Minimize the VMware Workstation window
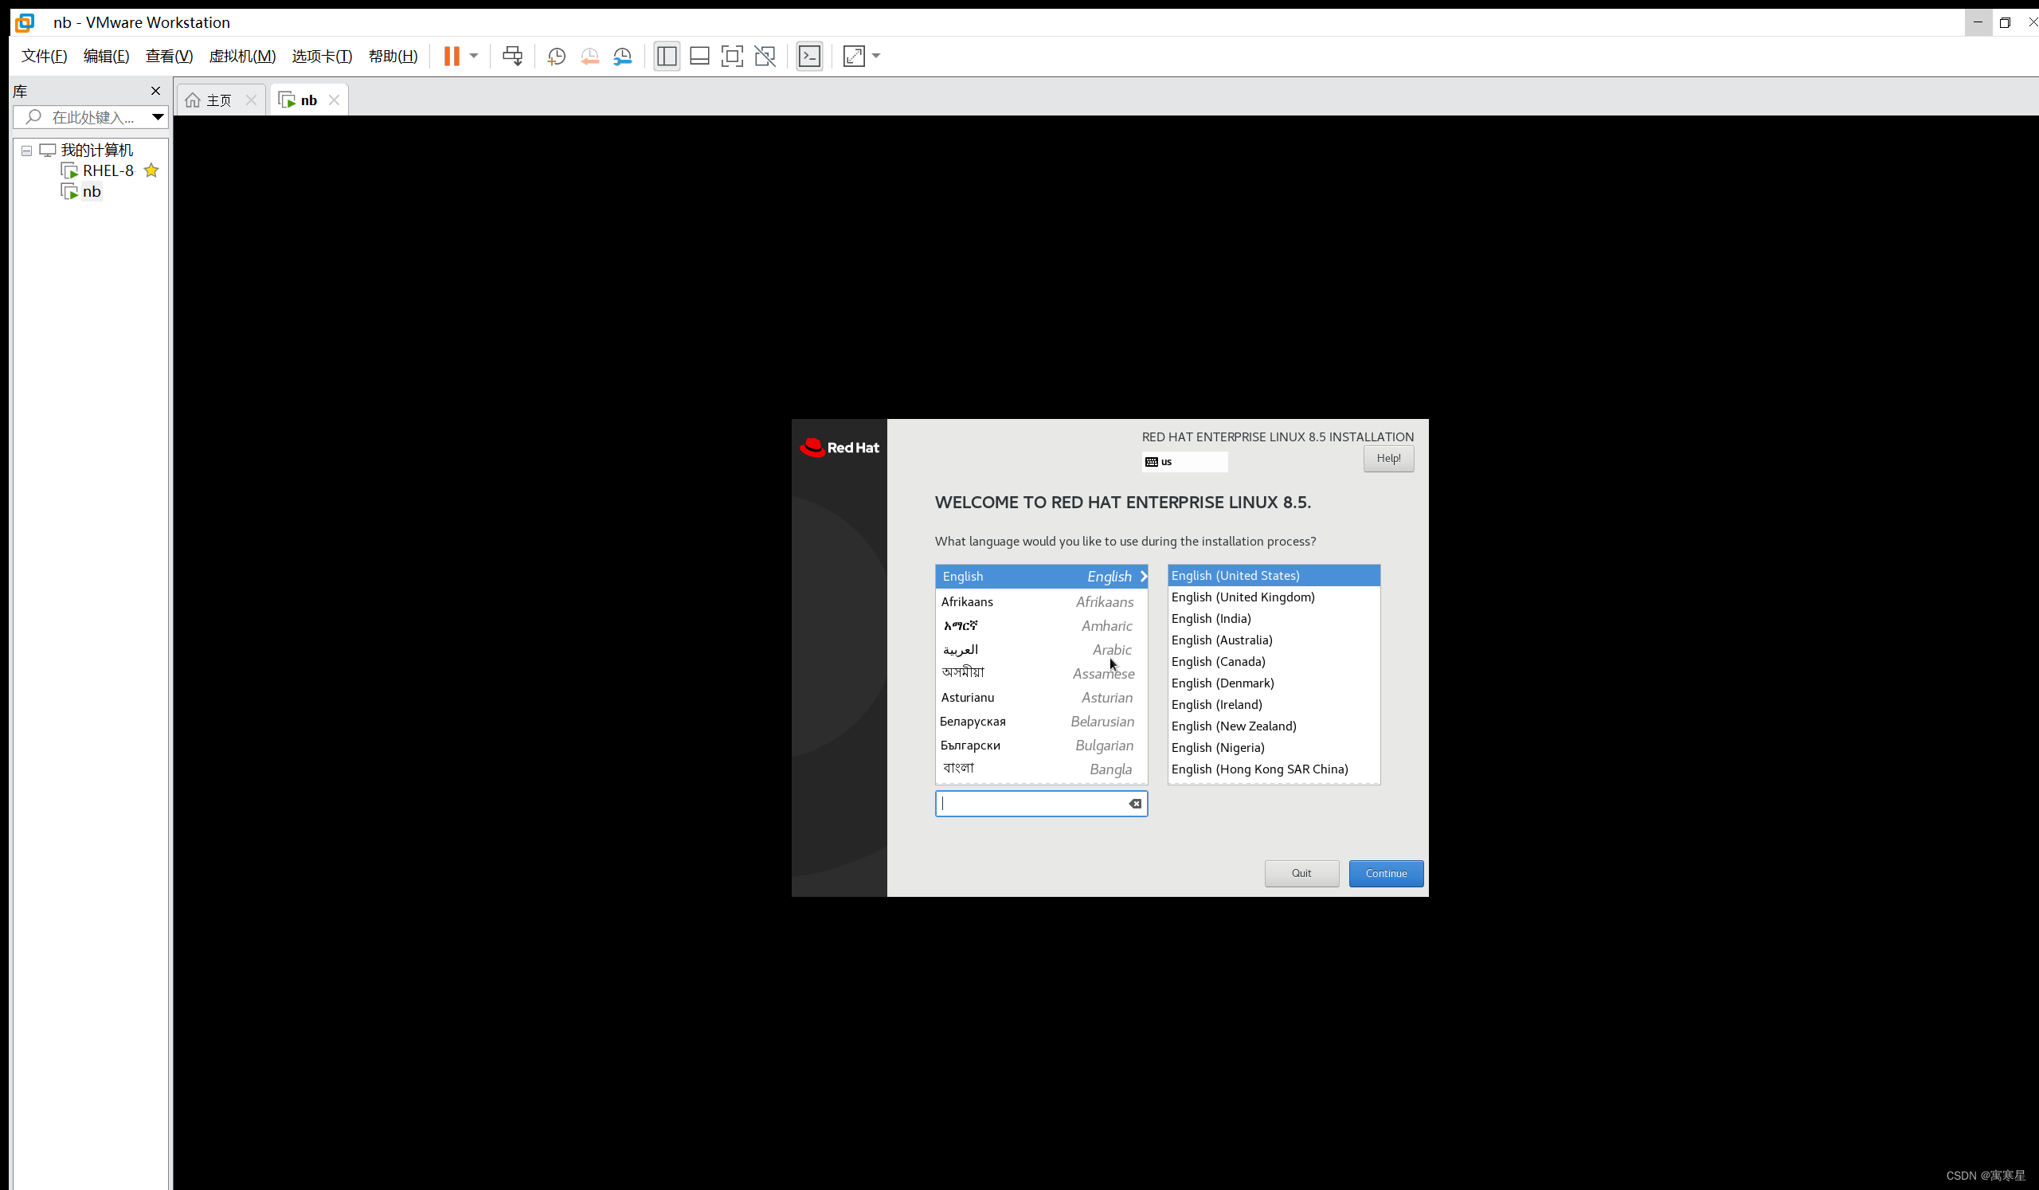 tap(1978, 22)
